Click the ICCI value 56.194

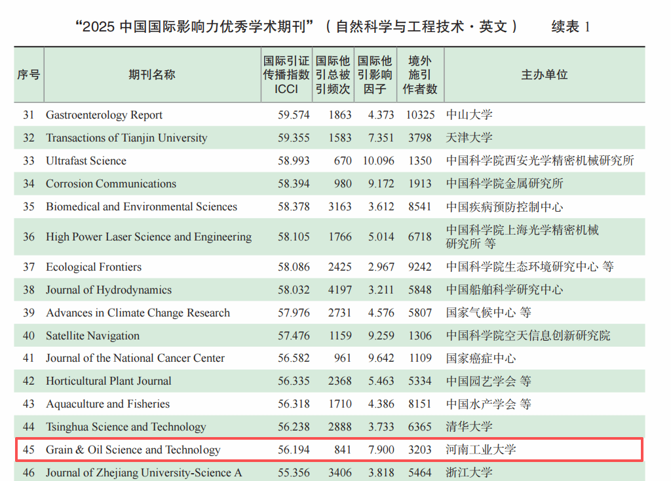(x=294, y=450)
